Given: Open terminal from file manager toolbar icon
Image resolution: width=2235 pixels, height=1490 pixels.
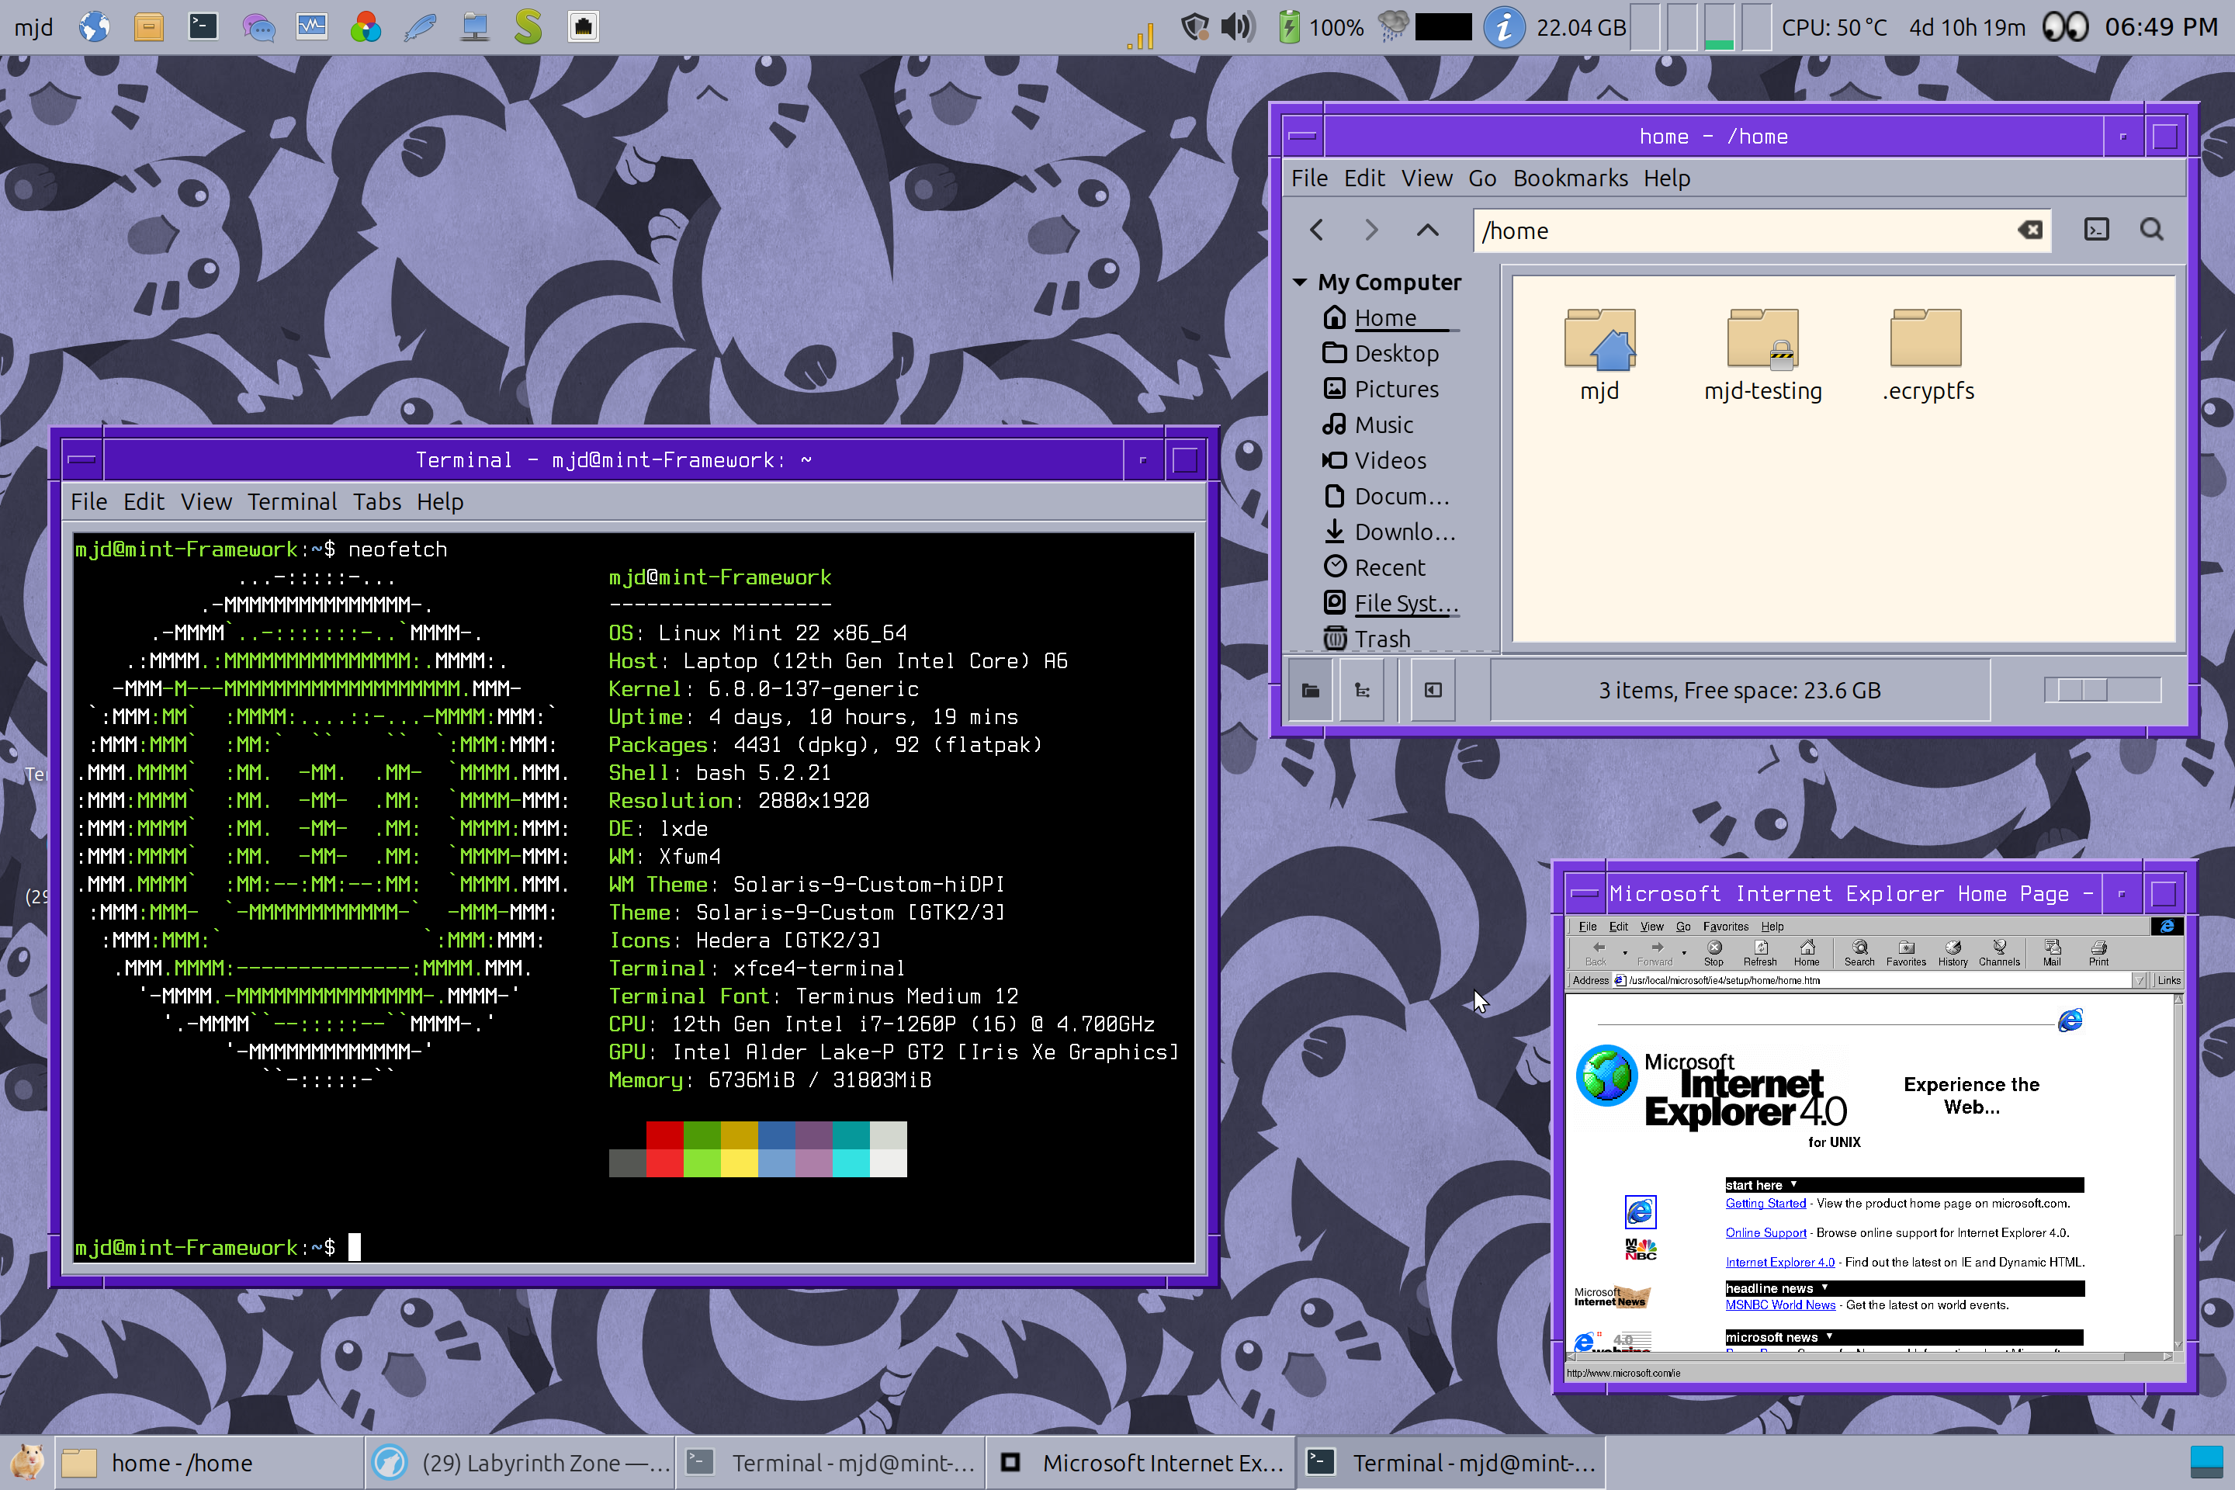Looking at the screenshot, I should click(x=2095, y=229).
